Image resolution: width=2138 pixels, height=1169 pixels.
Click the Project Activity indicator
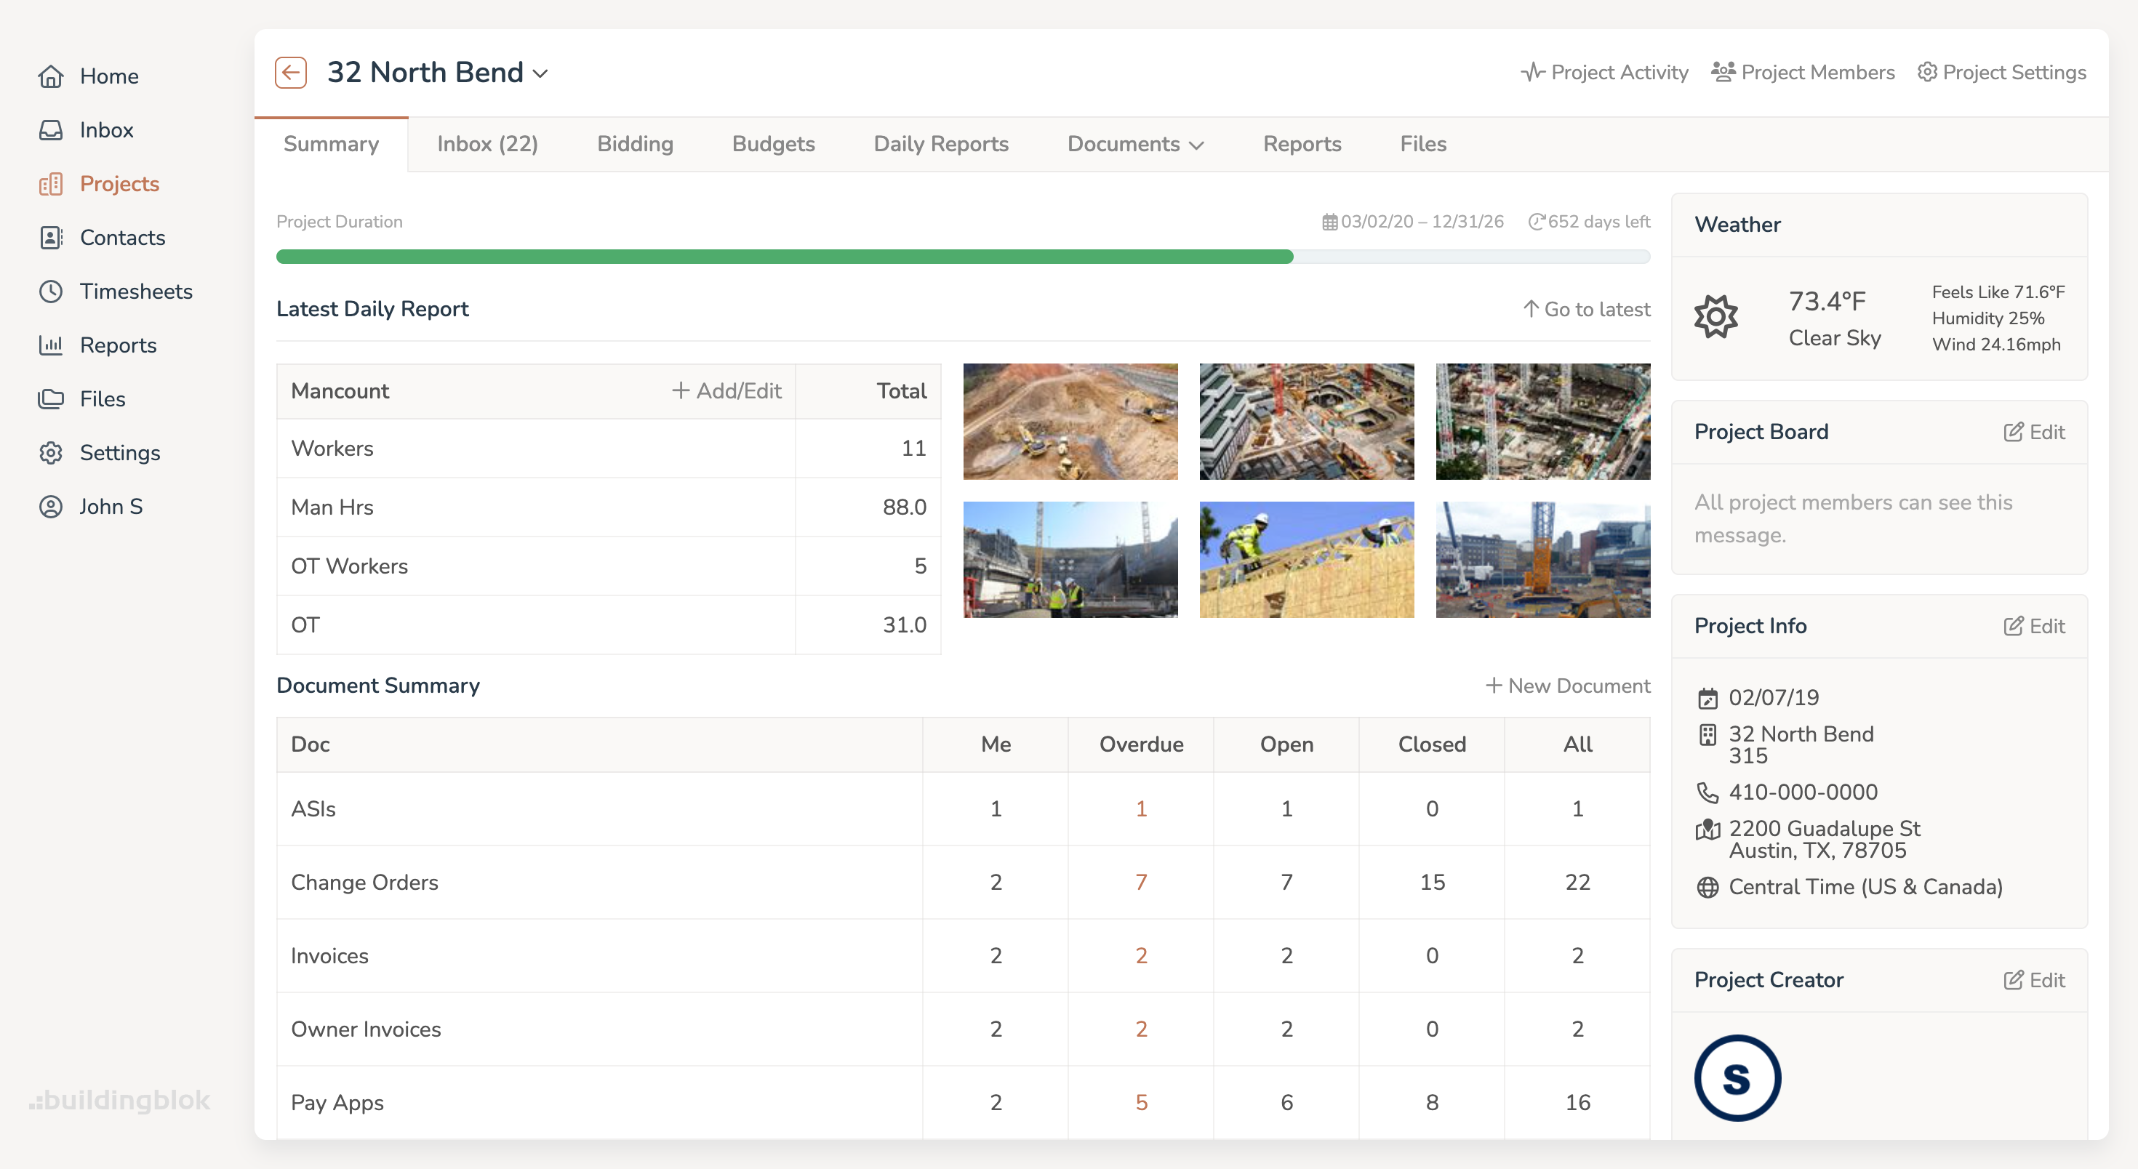coord(1603,72)
